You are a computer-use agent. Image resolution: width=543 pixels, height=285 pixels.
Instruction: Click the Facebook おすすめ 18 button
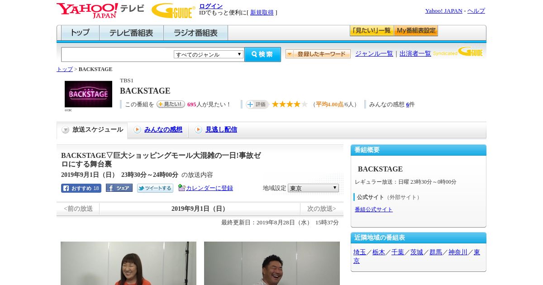tap(81, 188)
